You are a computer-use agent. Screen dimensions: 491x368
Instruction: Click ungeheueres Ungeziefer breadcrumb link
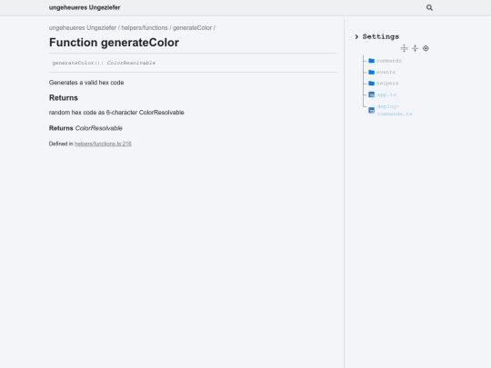pos(83,28)
